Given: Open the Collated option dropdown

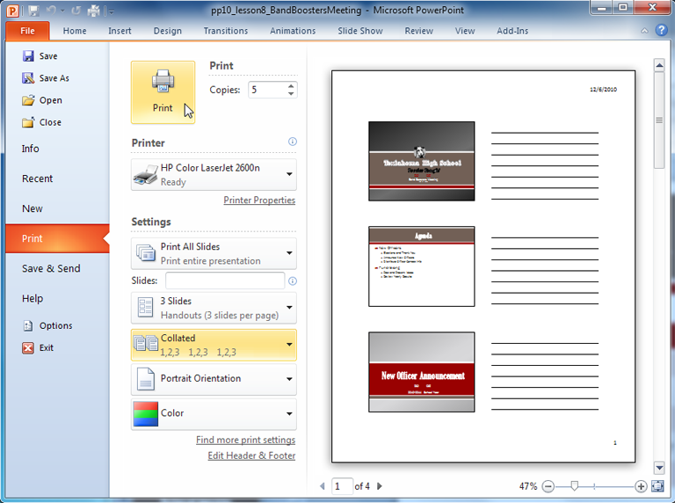Looking at the screenshot, I should pos(214,345).
